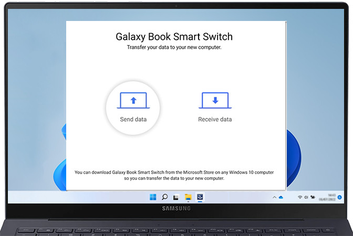Open File Explorer from the taskbar
The image size is (353, 236).
pos(188,197)
